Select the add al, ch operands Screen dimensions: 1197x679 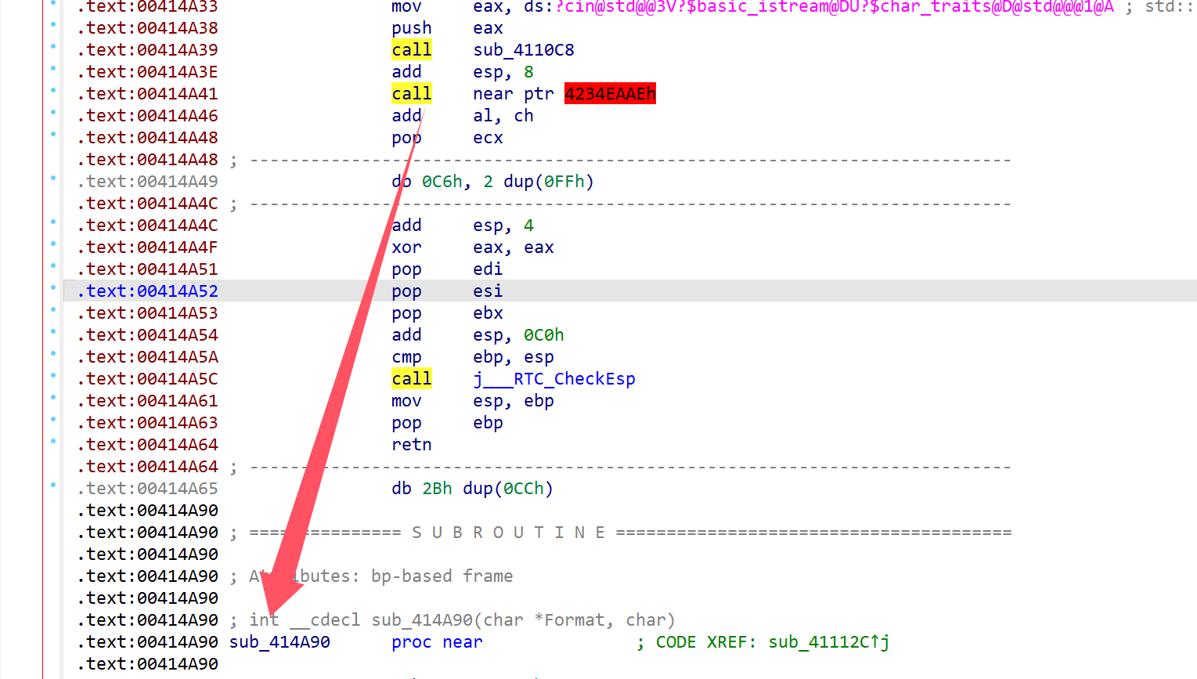click(x=503, y=116)
